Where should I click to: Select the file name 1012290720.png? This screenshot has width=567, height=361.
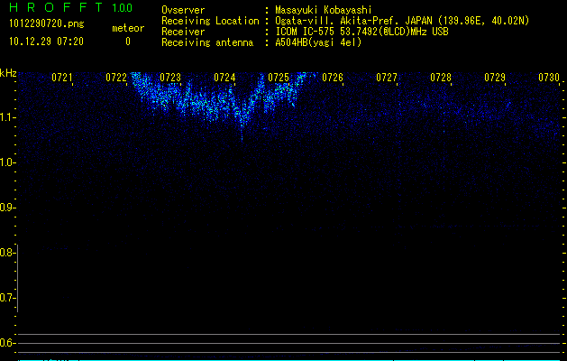pyautogui.click(x=47, y=23)
